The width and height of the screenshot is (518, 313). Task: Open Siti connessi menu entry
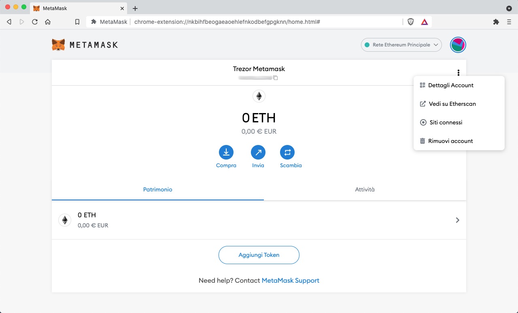(459, 122)
